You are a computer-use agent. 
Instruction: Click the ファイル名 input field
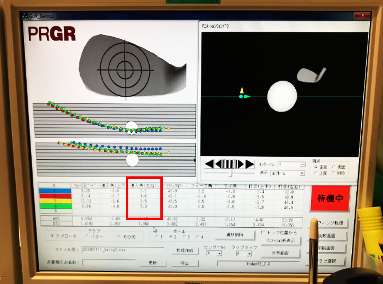123,250
